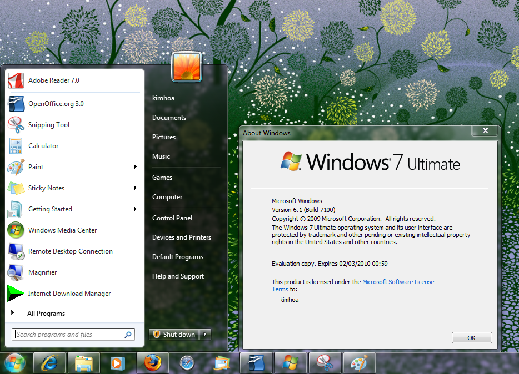Select the Snipping Tool taskbar icon
This screenshot has height=374, width=519.
pyautogui.click(x=325, y=363)
